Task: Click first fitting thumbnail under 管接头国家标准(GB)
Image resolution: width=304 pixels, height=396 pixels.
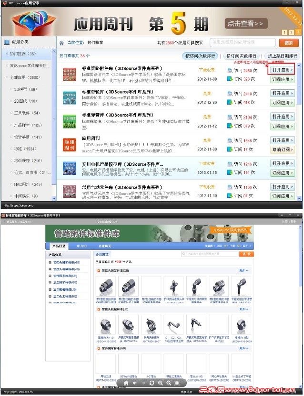Action: [106, 286]
